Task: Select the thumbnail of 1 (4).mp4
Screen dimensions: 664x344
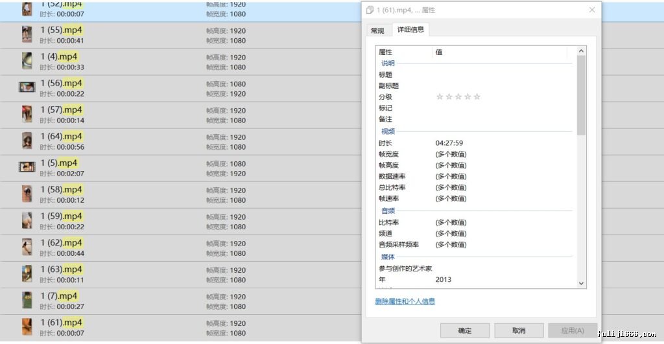Action: pos(27,62)
